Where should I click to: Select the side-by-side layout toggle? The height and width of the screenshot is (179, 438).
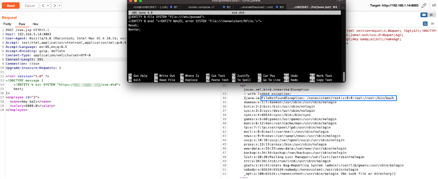(x=424, y=15)
